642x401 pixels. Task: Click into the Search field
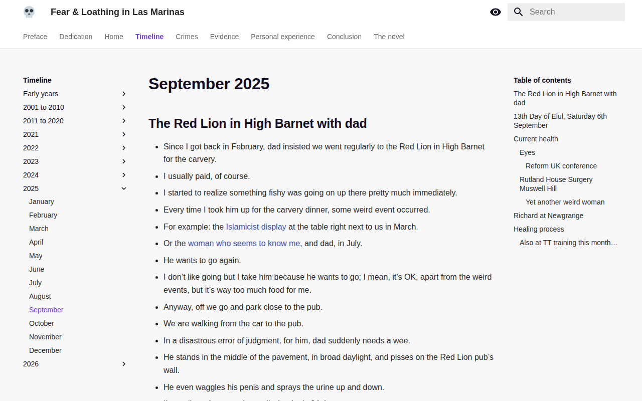click(566, 12)
